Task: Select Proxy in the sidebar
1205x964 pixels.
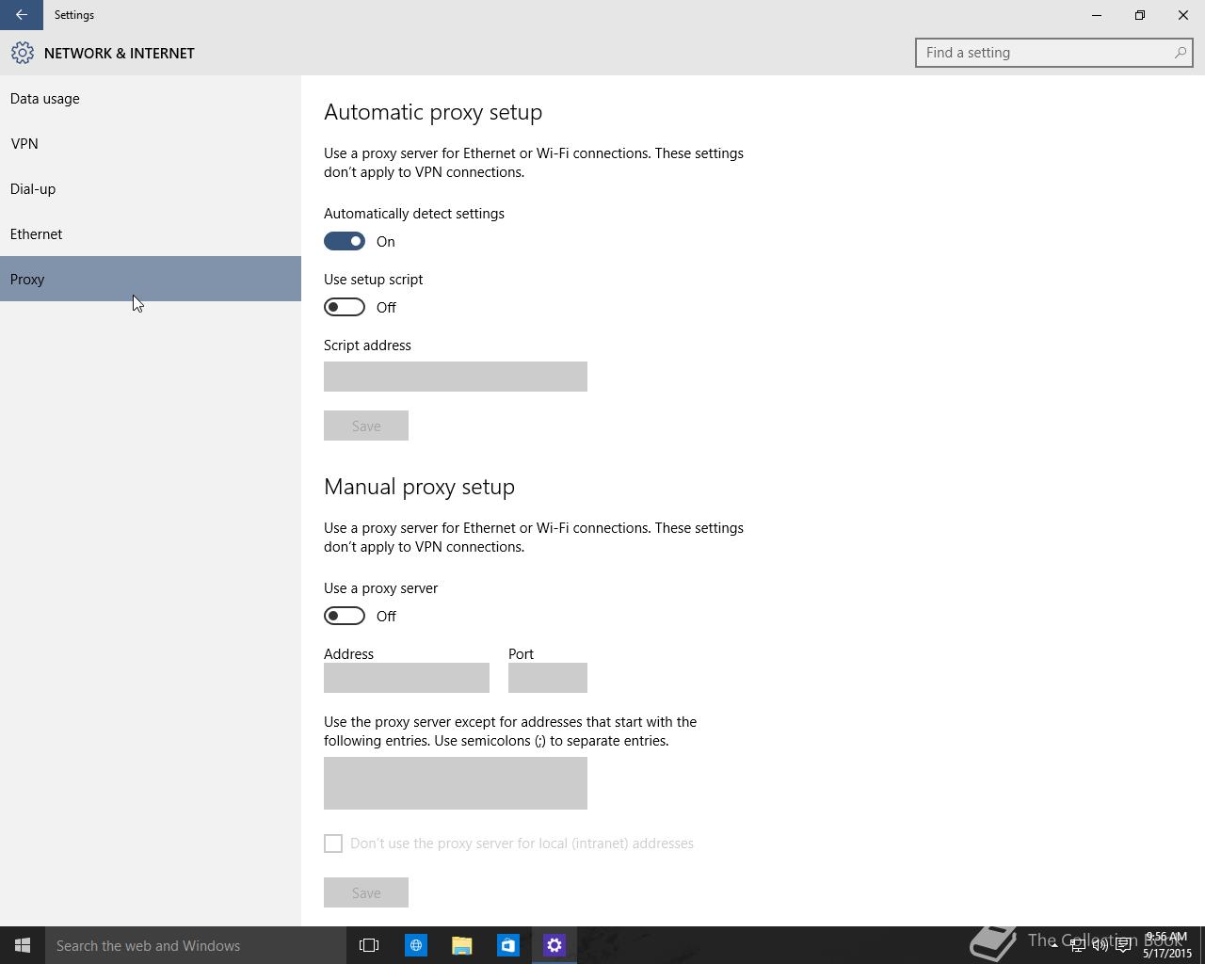Action: (151, 279)
